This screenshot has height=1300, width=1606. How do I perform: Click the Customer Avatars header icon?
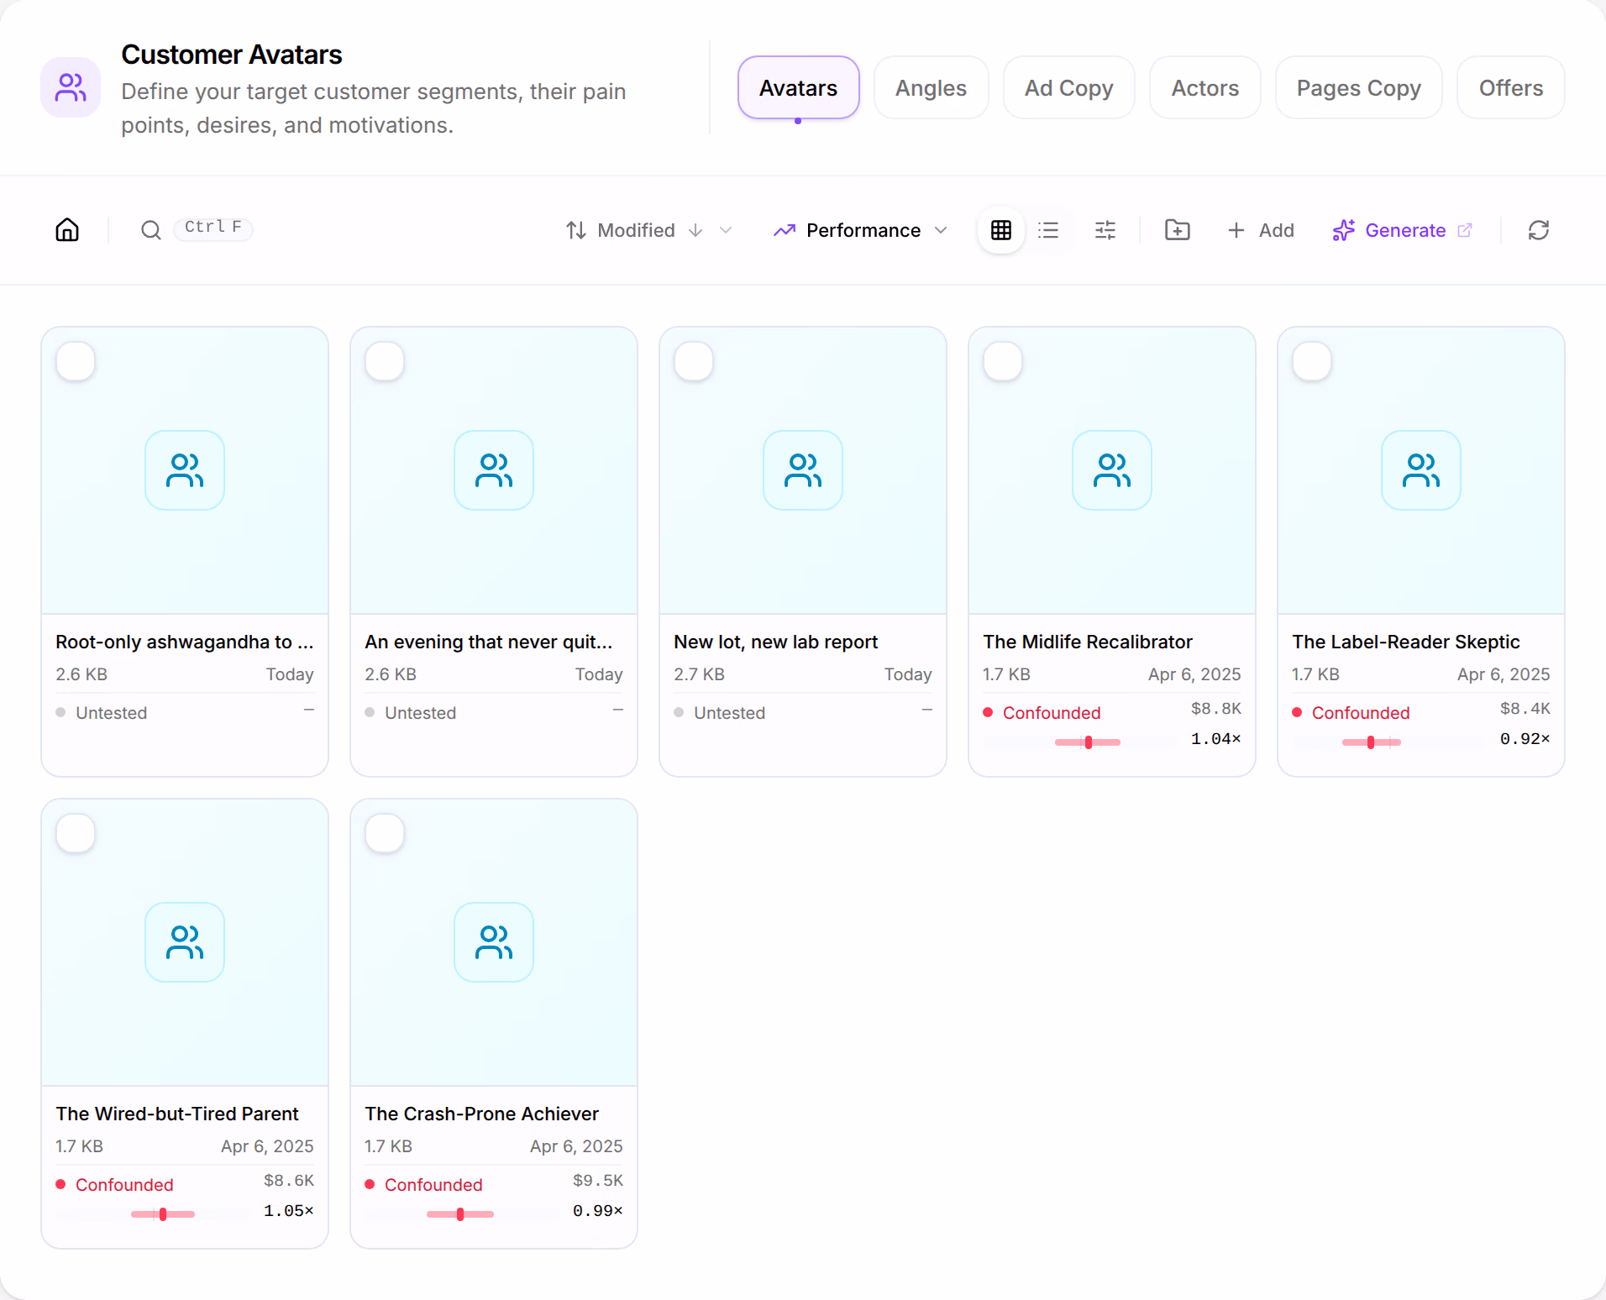pyautogui.click(x=71, y=87)
